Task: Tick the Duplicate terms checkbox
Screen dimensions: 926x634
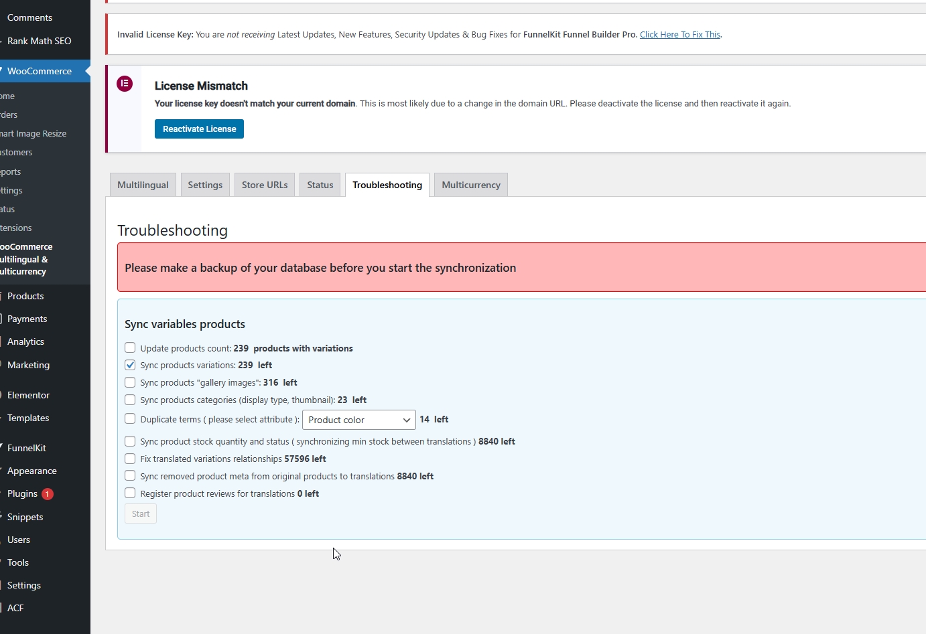Action: pos(130,418)
